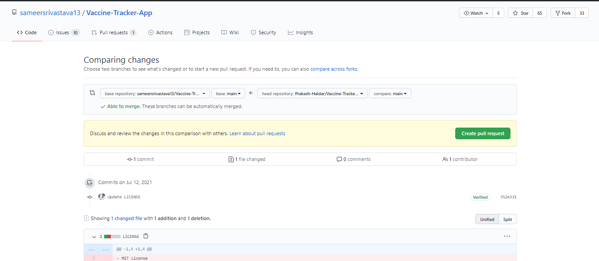599x261 pixels.
Task: Open the base repository dropdown
Action: (x=155, y=93)
